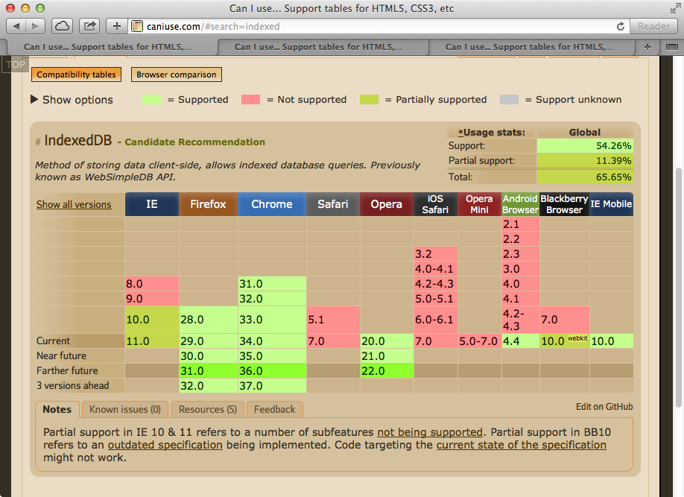Open the outdated specification link
The image size is (684, 497).
click(x=165, y=445)
